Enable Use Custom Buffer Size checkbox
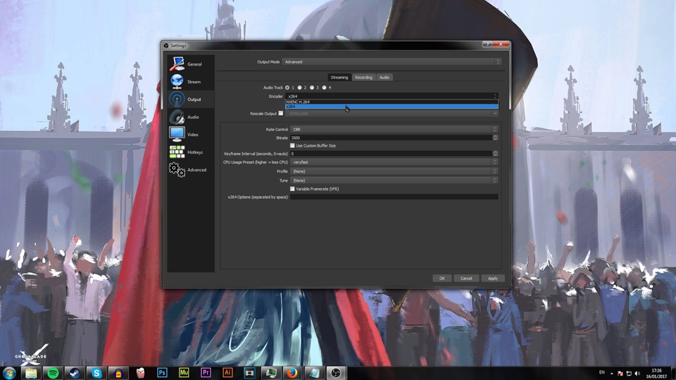The height and width of the screenshot is (380, 676). pos(293,146)
